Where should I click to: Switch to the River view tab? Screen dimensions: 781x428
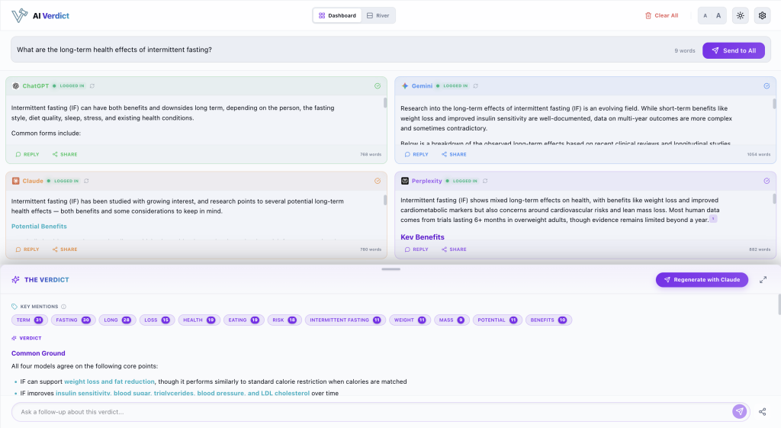coord(378,15)
